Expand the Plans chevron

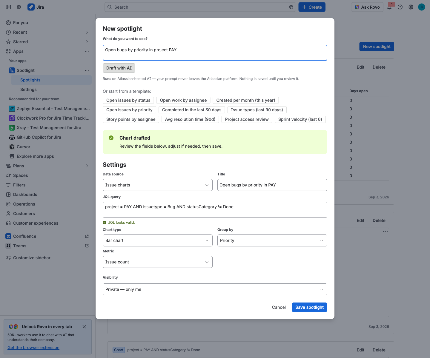click(x=87, y=166)
